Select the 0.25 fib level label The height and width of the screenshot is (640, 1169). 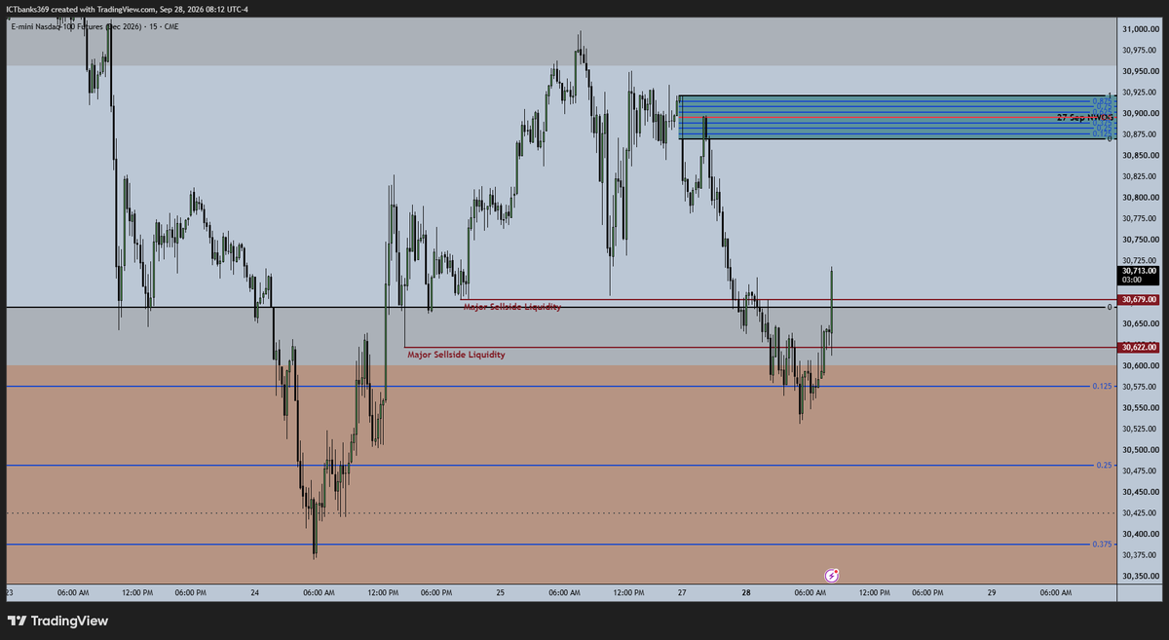coord(1104,466)
